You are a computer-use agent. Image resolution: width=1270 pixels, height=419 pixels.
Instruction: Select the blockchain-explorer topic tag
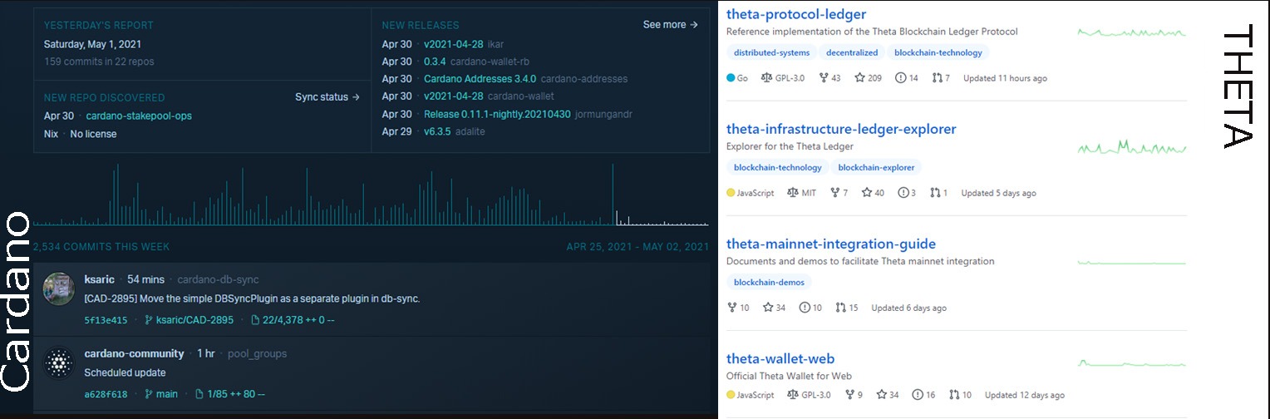876,167
